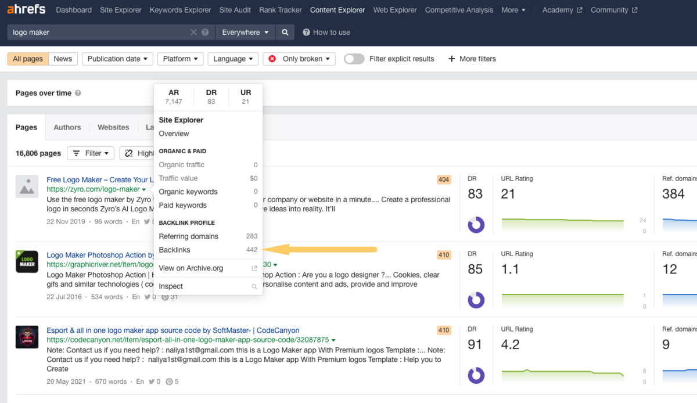
Task: Open Community external link
Action: coord(614,10)
